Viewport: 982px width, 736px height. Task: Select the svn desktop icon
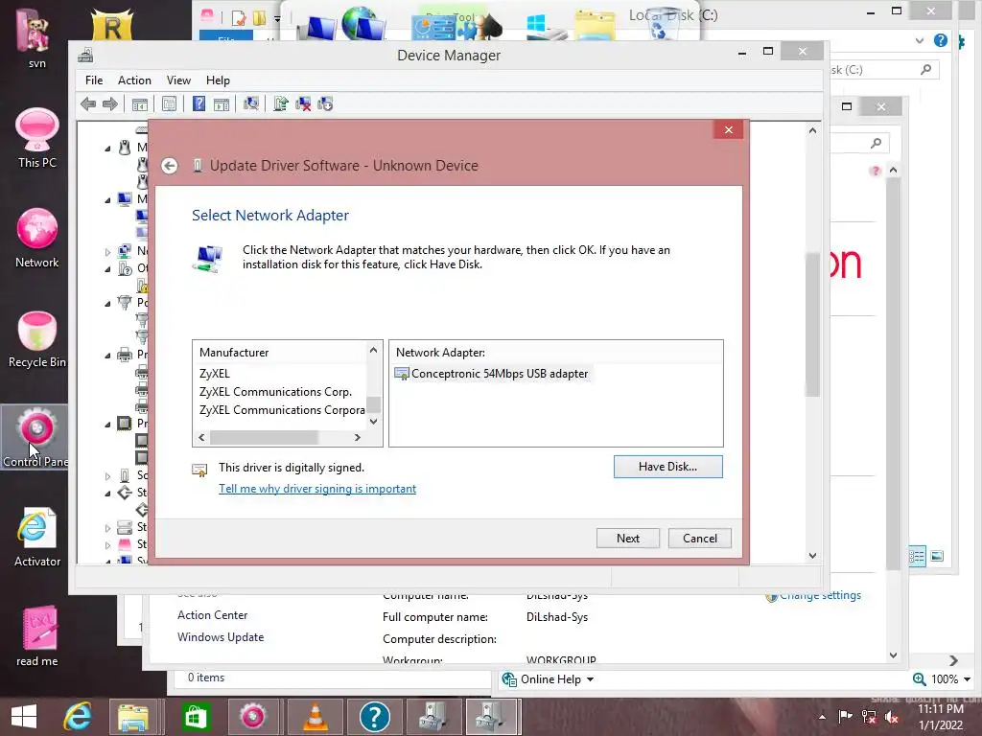(36, 37)
